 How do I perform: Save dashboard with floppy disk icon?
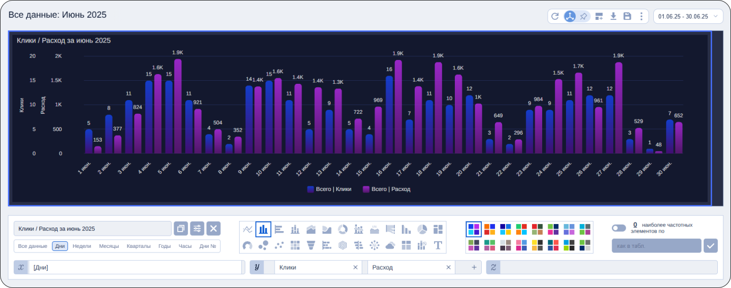pos(627,16)
